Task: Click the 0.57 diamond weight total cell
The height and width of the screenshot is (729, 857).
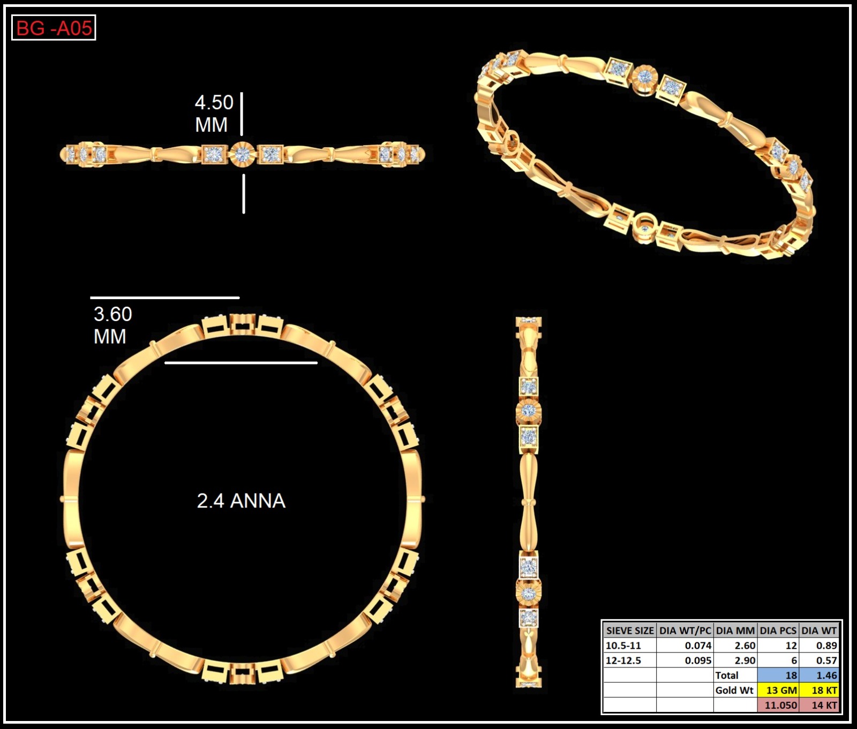Action: (819, 660)
